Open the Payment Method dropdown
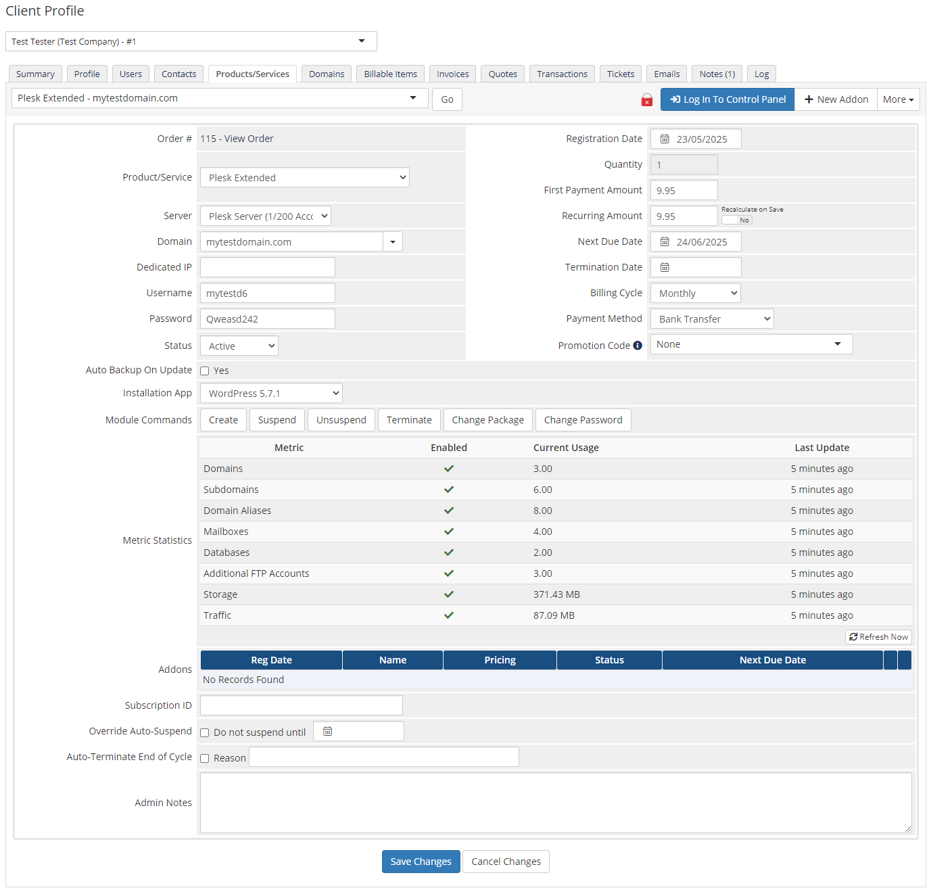The width and height of the screenshot is (931, 892). (x=711, y=319)
